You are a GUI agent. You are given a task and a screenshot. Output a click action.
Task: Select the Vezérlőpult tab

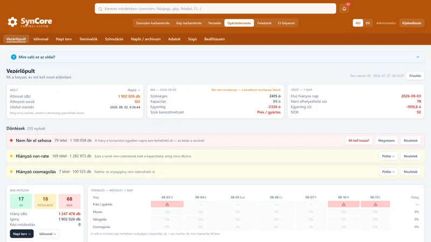click(x=16, y=39)
